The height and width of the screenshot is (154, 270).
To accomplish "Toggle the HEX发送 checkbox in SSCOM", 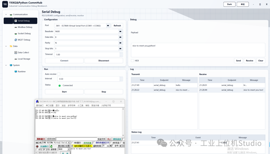I will (x=111, y=143).
